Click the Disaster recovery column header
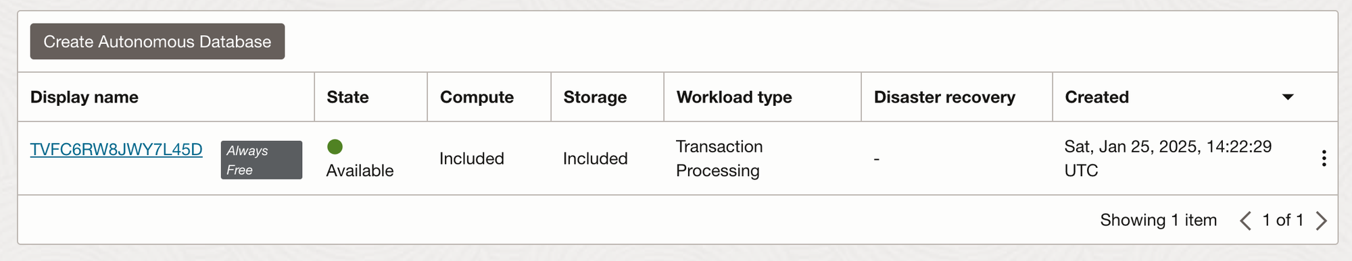 tap(944, 97)
